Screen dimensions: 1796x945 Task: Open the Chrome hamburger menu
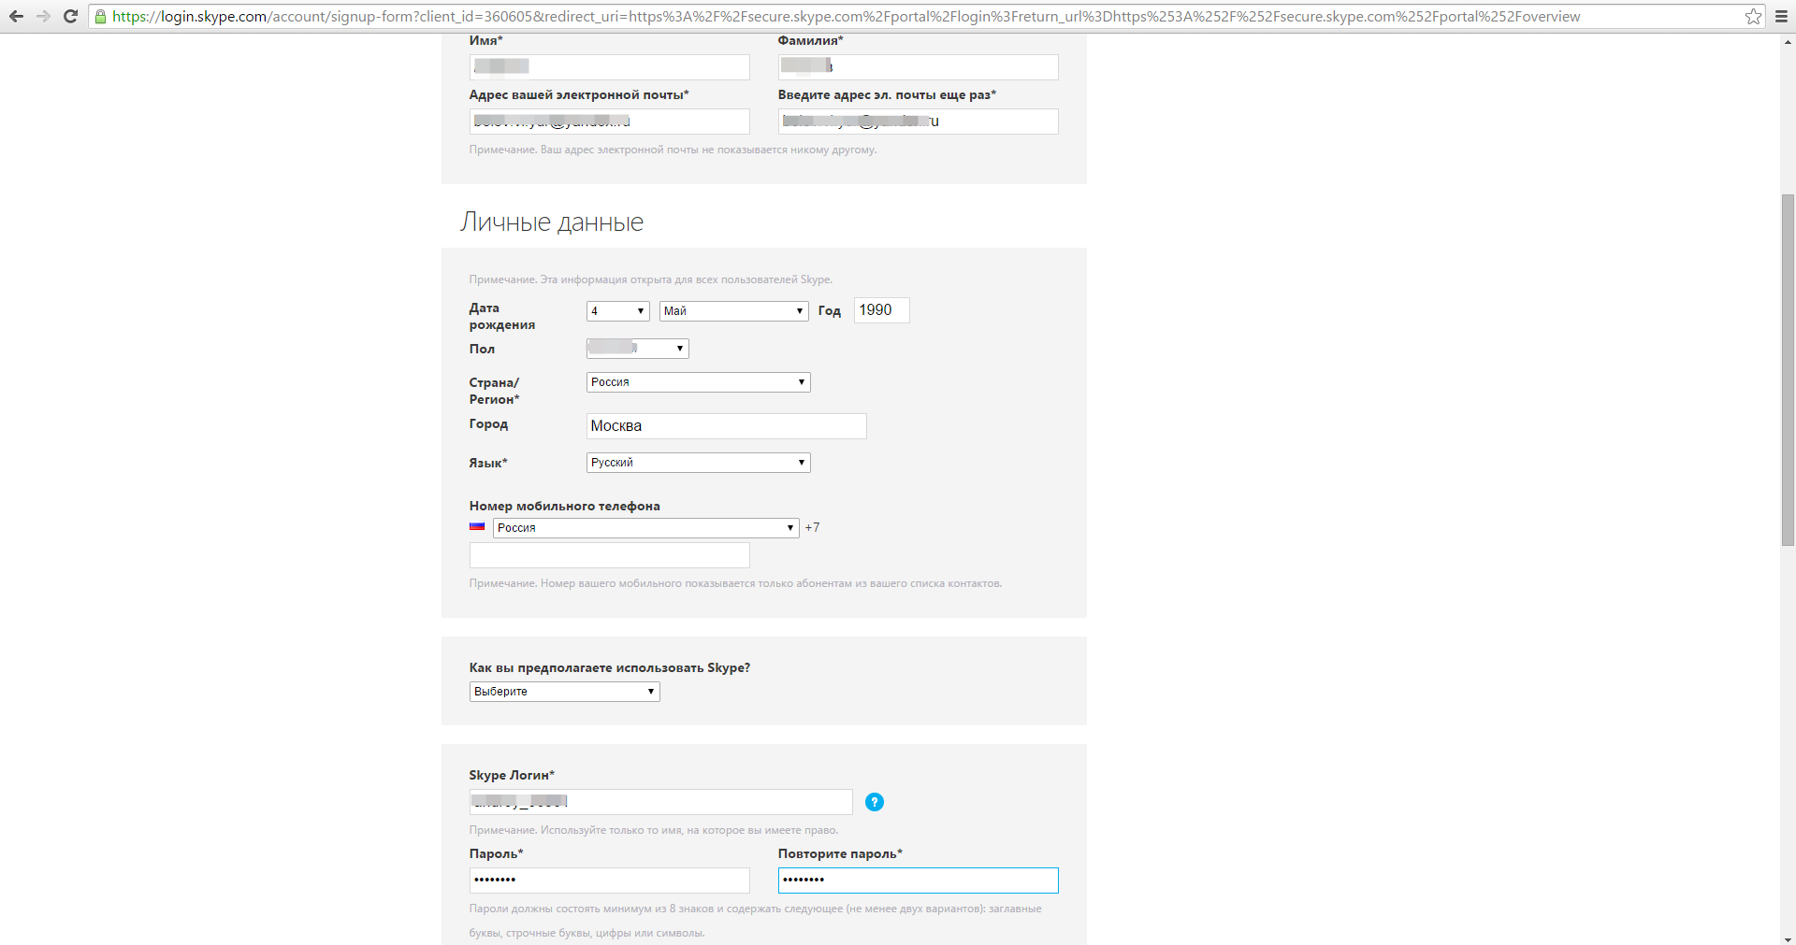(x=1782, y=16)
